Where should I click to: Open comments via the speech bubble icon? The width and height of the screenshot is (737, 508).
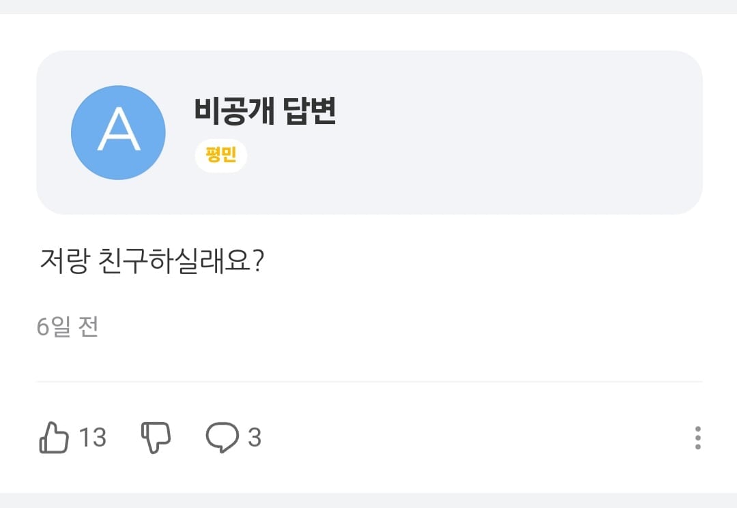(222, 437)
